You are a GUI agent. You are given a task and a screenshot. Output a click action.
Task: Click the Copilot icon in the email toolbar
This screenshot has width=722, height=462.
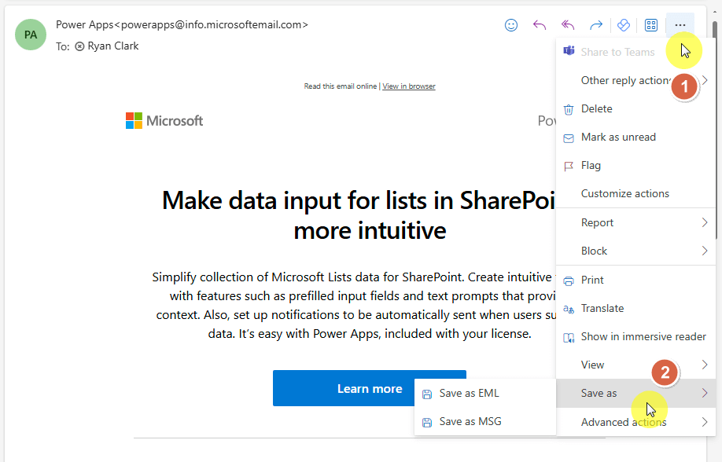click(x=624, y=25)
